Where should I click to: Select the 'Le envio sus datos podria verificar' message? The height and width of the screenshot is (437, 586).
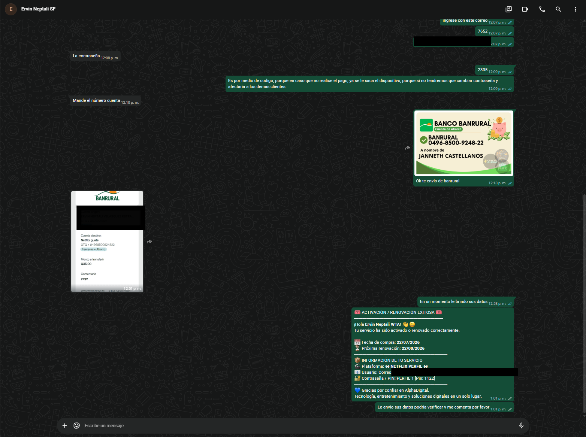tap(444, 407)
